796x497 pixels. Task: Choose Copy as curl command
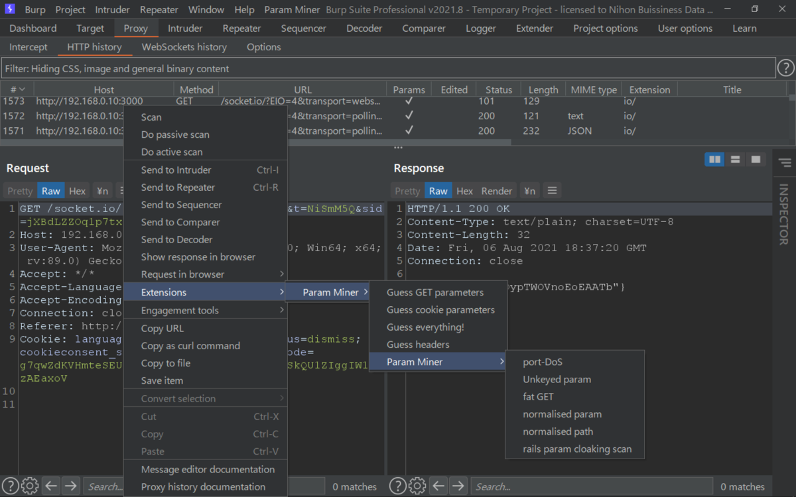[206, 346]
